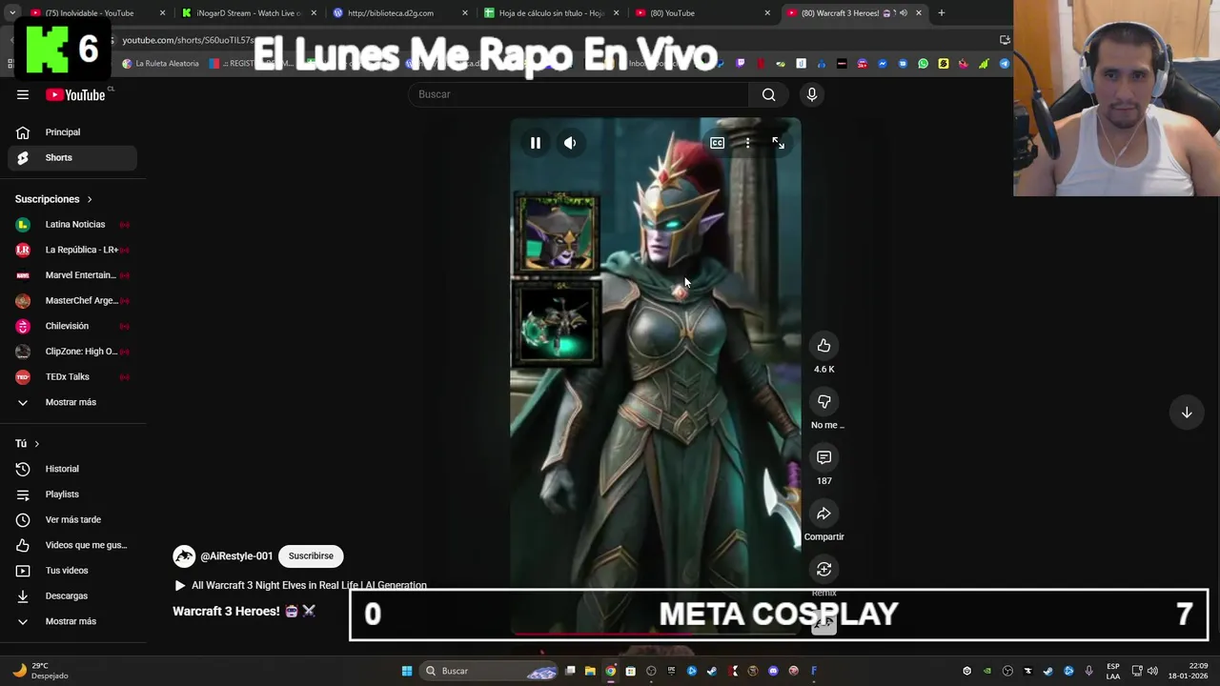Click the Telegram bookmark icon
Viewport: 1220px width, 686px height.
(1004, 64)
